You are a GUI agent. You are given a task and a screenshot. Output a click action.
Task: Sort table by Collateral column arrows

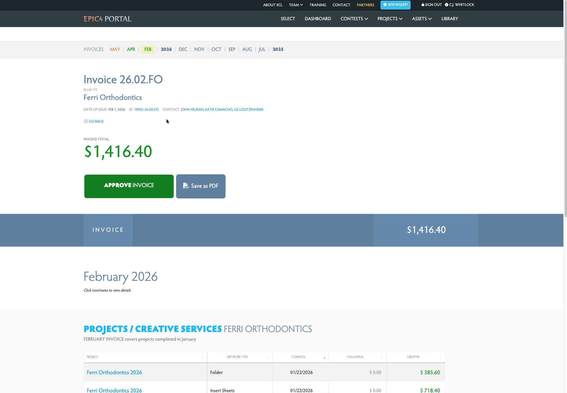coord(382,357)
